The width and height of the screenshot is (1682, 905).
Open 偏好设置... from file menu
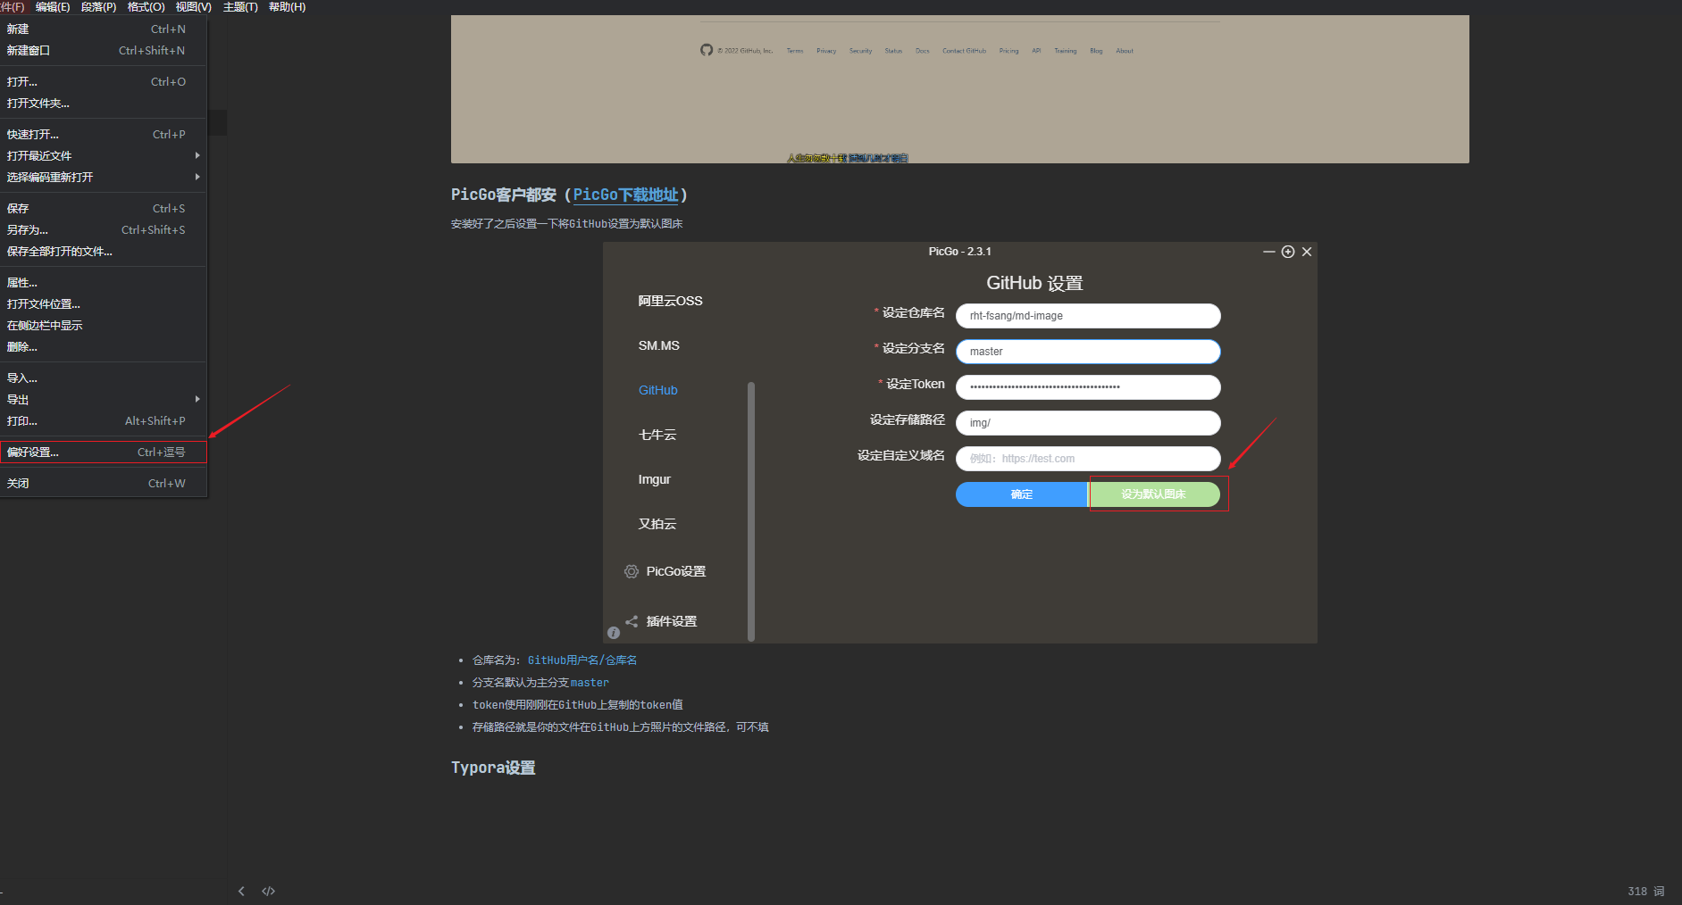coord(103,452)
